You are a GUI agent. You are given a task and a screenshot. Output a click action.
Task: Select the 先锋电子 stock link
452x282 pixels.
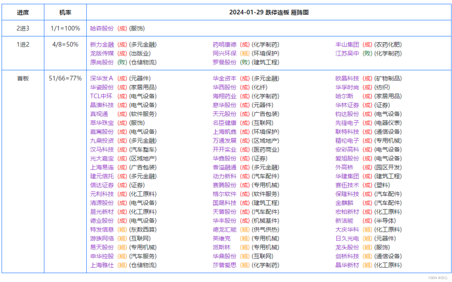(347, 123)
